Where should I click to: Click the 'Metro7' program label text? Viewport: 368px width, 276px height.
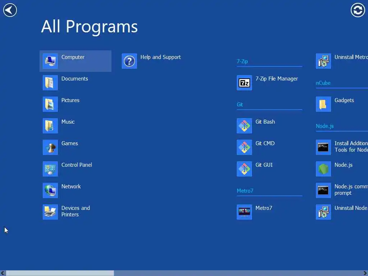(x=263, y=208)
